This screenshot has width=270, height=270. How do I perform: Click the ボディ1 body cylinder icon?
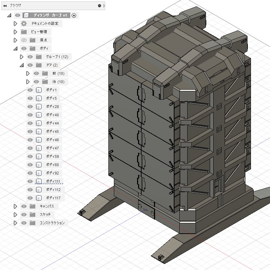(38, 90)
